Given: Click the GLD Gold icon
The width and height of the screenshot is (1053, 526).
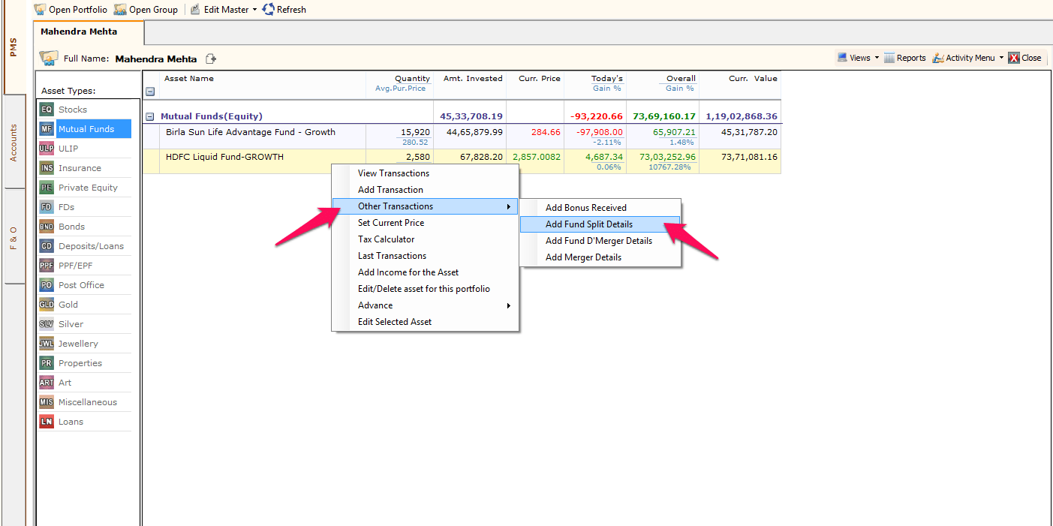Looking at the screenshot, I should click(x=47, y=305).
